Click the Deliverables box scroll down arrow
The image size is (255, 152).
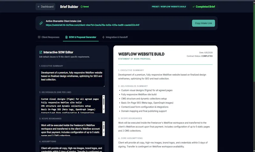click(x=104, y=109)
